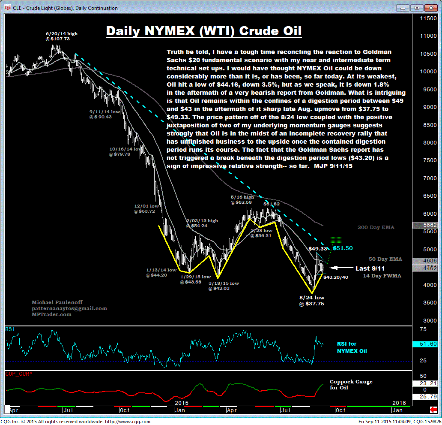Click the 11500 level on price scale
Viewport: 442px width, 425px height.
click(428, 18)
